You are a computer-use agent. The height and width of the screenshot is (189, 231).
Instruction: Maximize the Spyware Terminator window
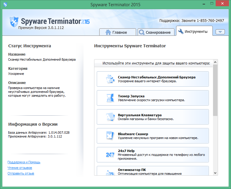pos(212,3)
